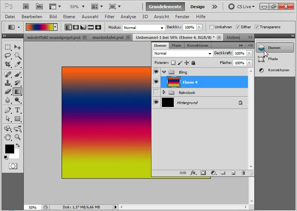Open layer style fx menu

pos(193,173)
